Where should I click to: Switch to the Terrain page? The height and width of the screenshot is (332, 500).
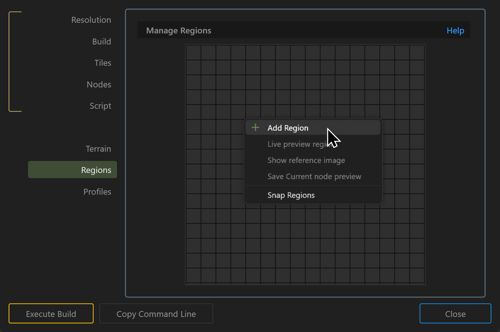point(98,149)
